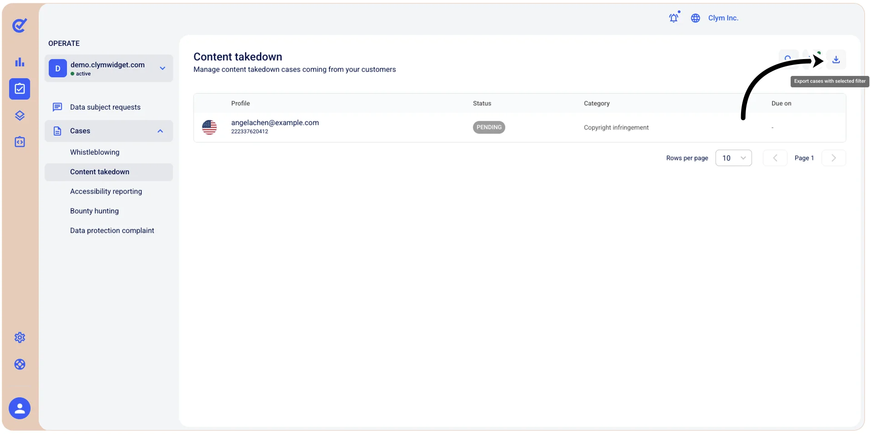
Task: Select Content takedown in sidebar
Action: tap(109, 172)
